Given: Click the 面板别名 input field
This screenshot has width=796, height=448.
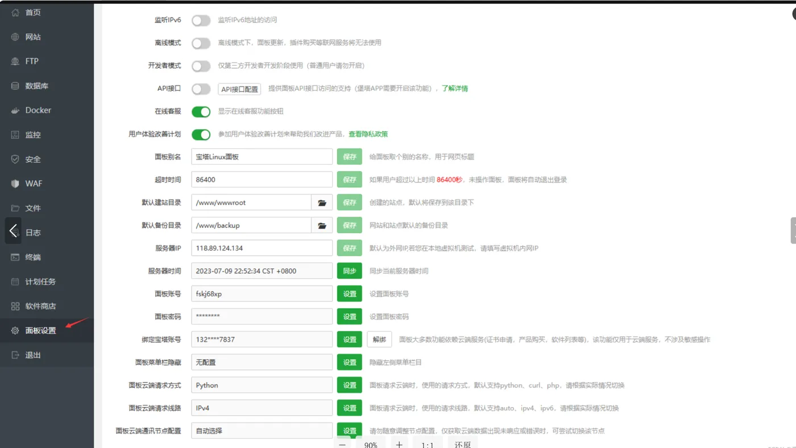Looking at the screenshot, I should [x=262, y=157].
